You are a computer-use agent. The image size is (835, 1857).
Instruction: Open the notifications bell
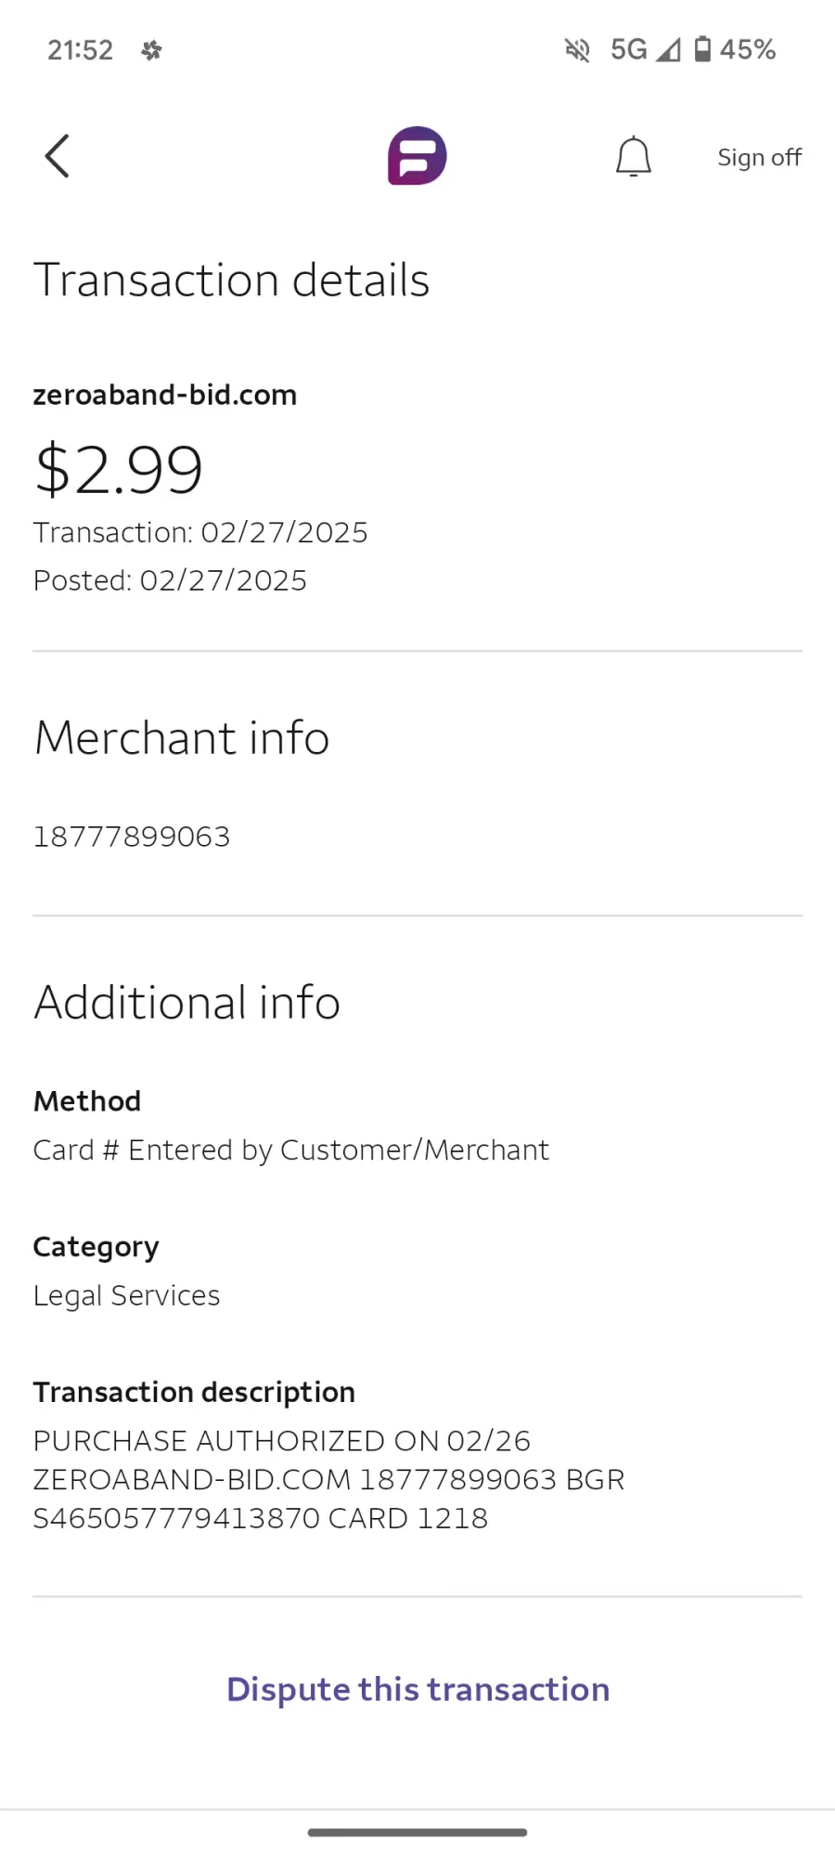[634, 156]
